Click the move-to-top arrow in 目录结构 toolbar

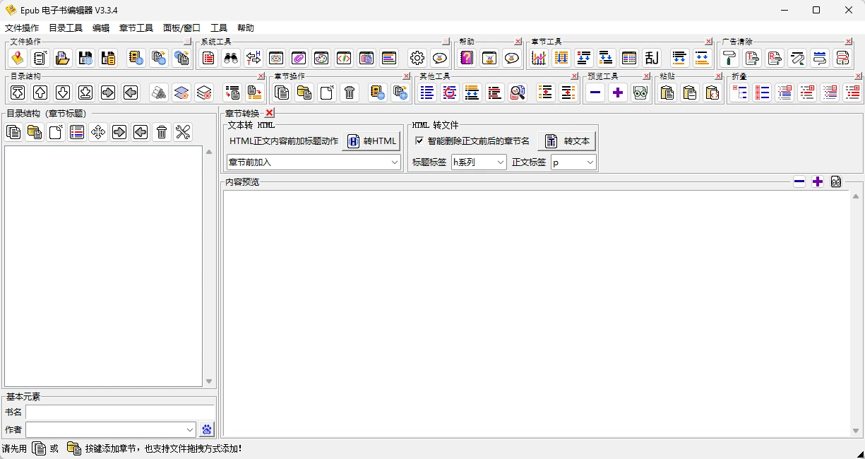tap(18, 93)
